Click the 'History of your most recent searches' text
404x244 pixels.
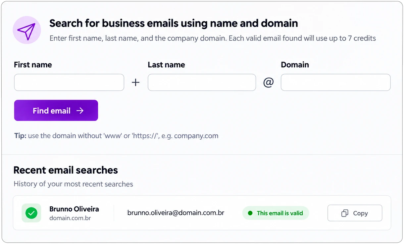(73, 184)
